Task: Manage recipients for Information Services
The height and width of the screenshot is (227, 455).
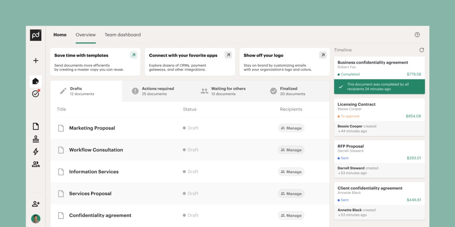Action: click(291, 172)
